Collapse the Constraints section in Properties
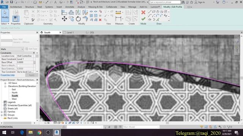243x136 pixels. click(x=34, y=53)
